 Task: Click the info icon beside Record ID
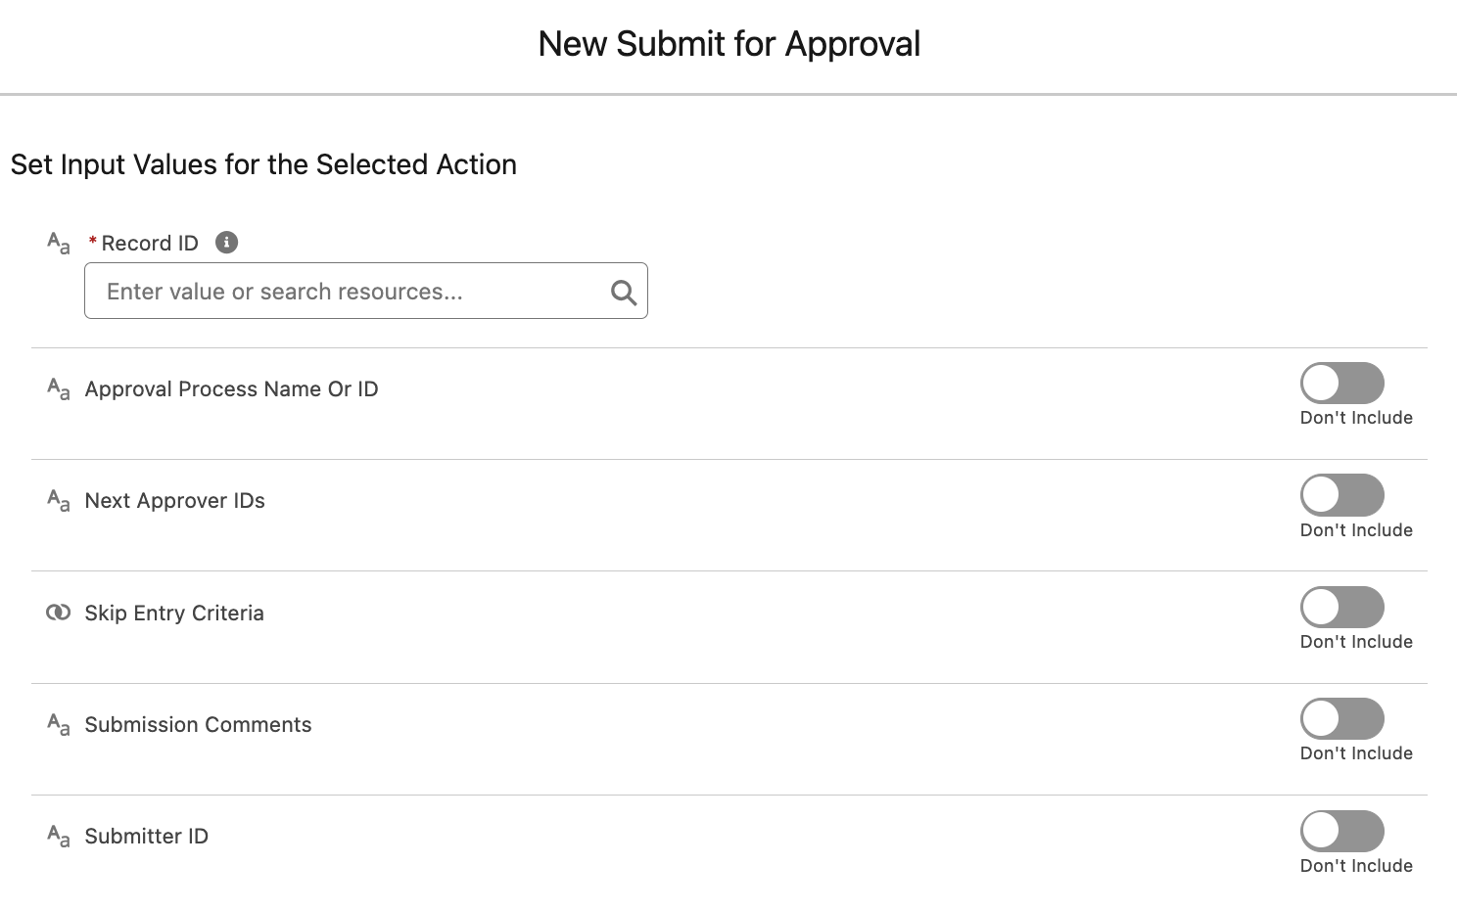226,242
